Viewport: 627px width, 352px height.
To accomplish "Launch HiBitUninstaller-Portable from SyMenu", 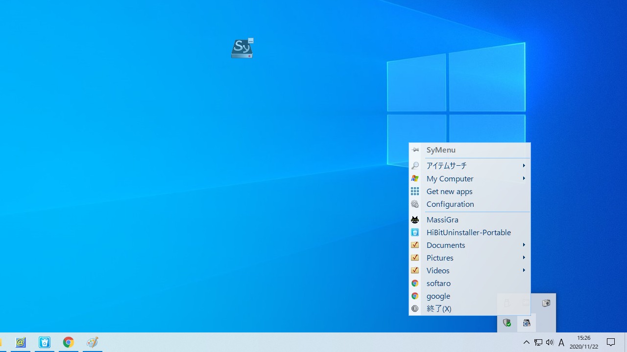I will click(470, 232).
